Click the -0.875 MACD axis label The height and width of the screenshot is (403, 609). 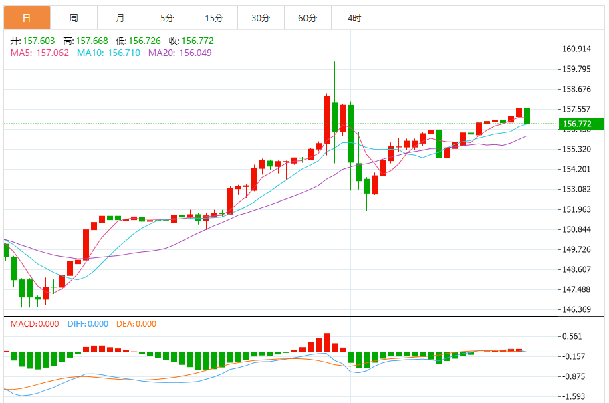click(x=574, y=376)
